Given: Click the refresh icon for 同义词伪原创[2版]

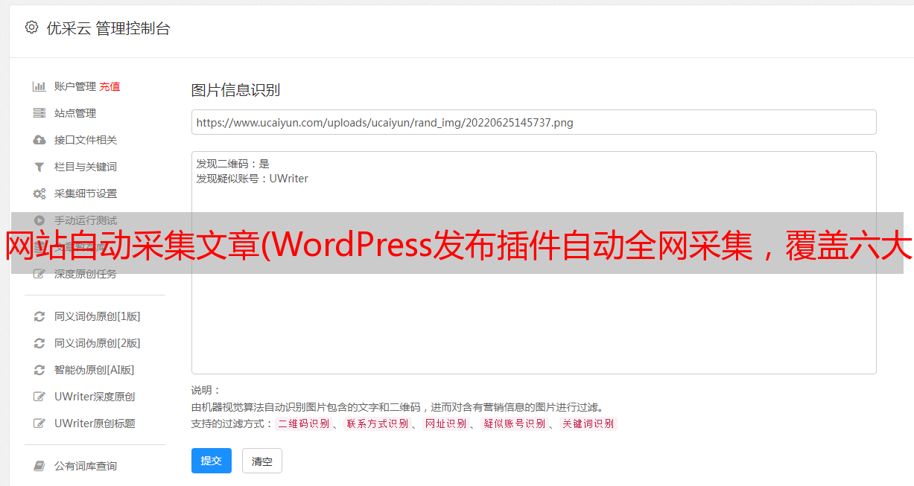Looking at the screenshot, I should tap(39, 343).
